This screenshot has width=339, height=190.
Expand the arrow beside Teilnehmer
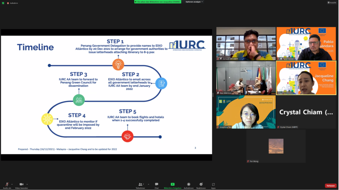[x=148, y=184]
